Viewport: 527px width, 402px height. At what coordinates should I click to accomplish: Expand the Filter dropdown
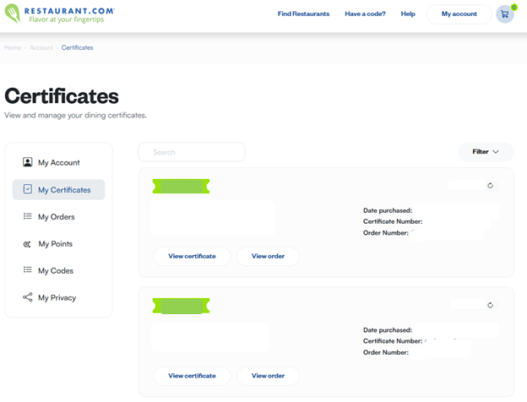pyautogui.click(x=486, y=152)
